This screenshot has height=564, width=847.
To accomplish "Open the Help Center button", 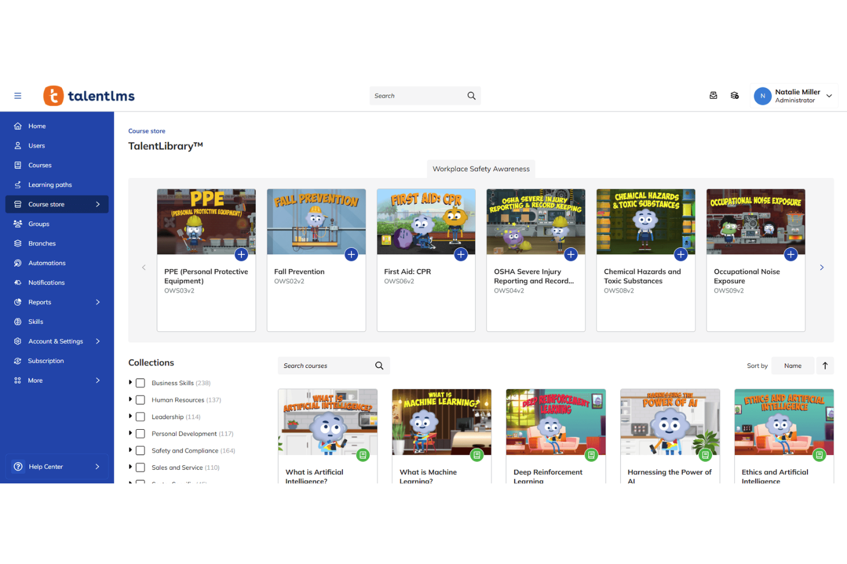I will pyautogui.click(x=57, y=467).
